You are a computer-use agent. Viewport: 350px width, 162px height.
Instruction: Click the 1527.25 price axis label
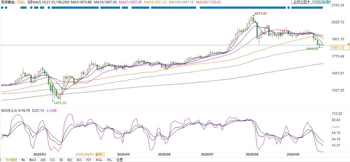pos(338,90)
